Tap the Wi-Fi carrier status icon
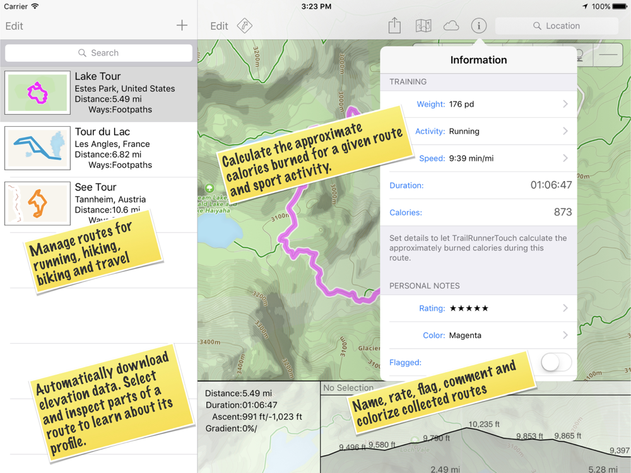The height and width of the screenshot is (473, 631). [x=35, y=6]
